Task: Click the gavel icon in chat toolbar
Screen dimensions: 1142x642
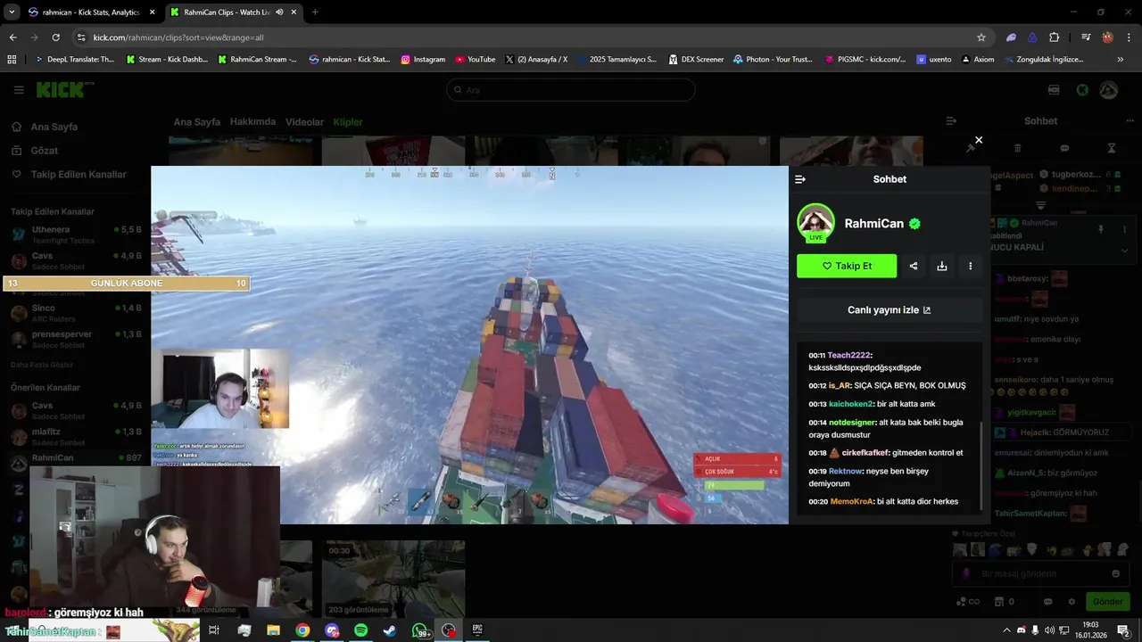Action: click(971, 148)
